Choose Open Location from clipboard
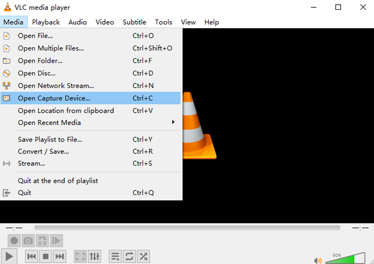This screenshot has height=264, width=374. click(x=91, y=110)
